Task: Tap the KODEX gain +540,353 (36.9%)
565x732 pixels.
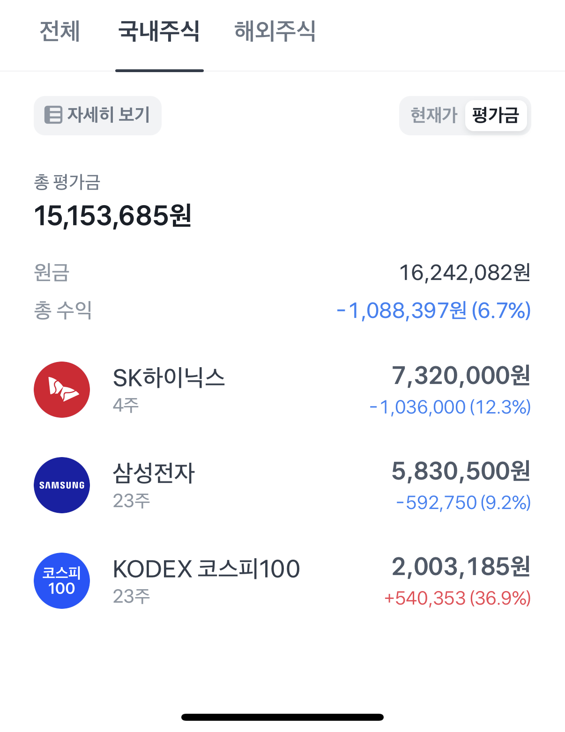Action: (x=458, y=598)
